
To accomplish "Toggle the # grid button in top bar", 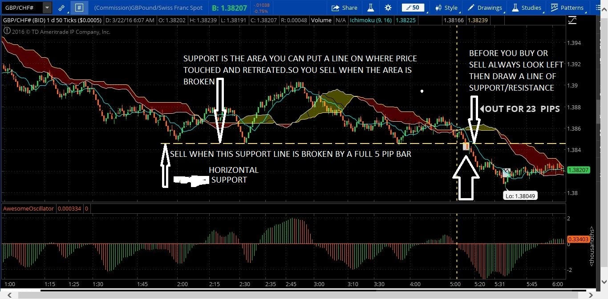I will click(79, 8).
